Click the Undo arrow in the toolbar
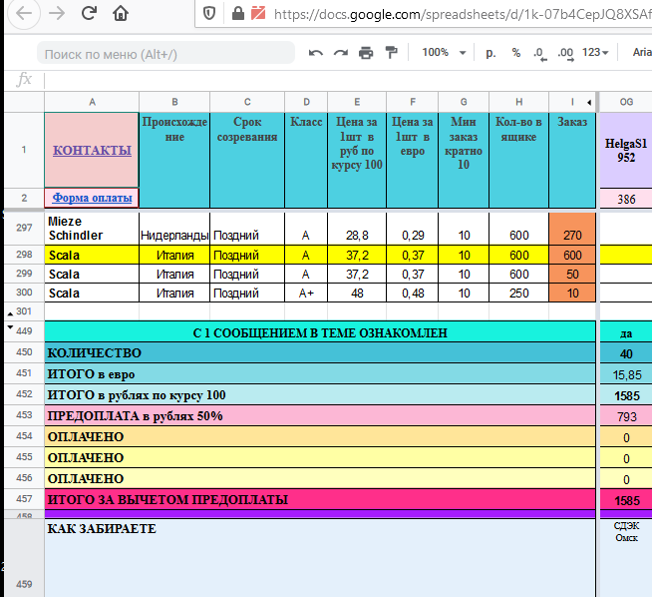The image size is (652, 597). [x=316, y=53]
